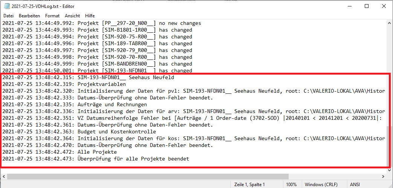Click the vertical scrollbar up arrow
The width and height of the screenshot is (393, 188).
389,23
